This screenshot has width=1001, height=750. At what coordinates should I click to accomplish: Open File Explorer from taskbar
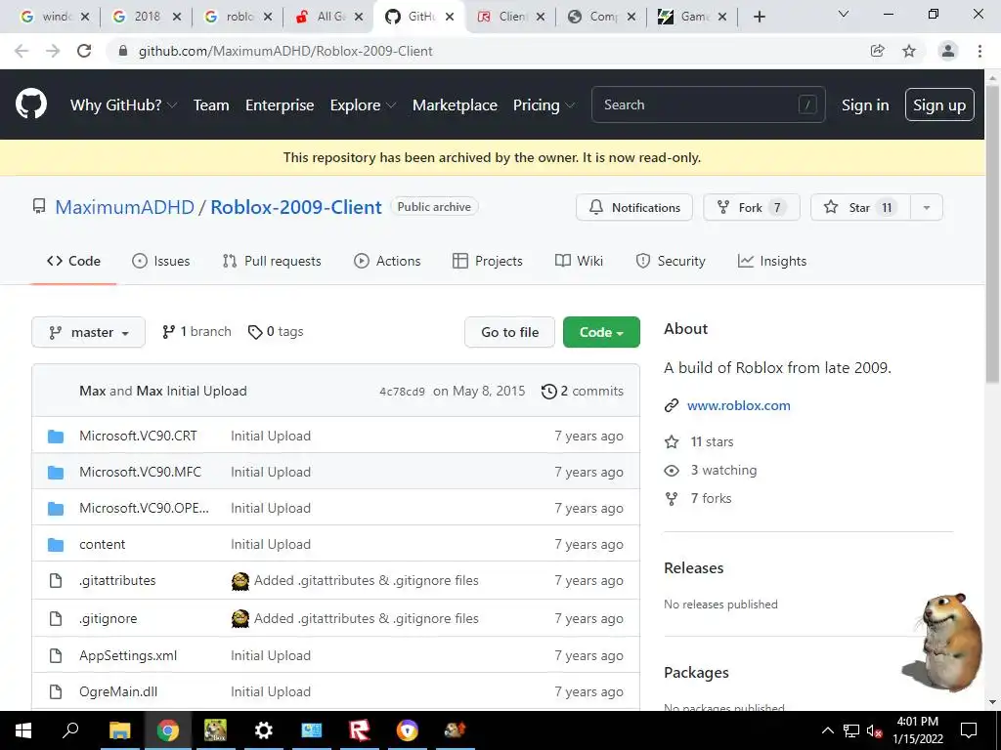pos(119,730)
